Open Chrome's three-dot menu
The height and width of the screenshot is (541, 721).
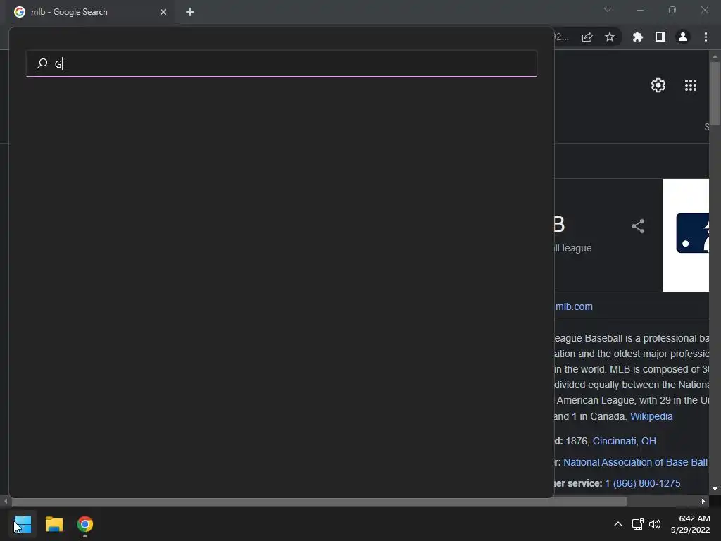[706, 37]
